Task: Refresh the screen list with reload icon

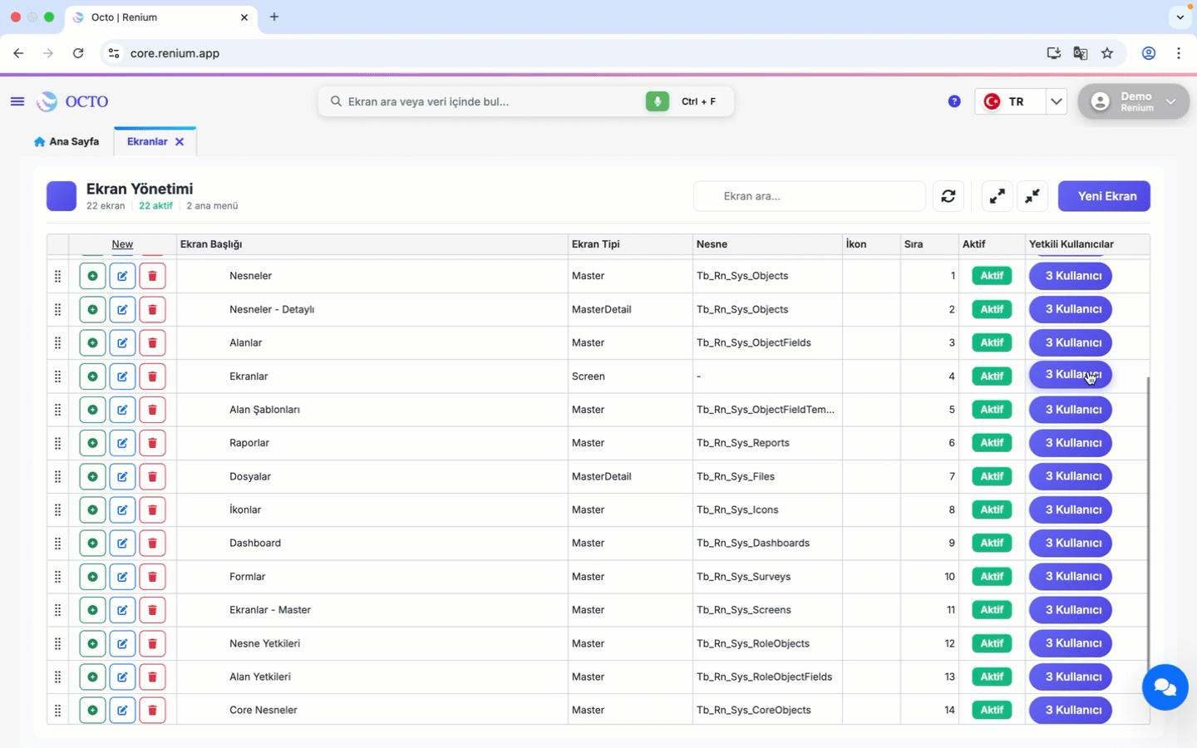Action: (x=948, y=196)
